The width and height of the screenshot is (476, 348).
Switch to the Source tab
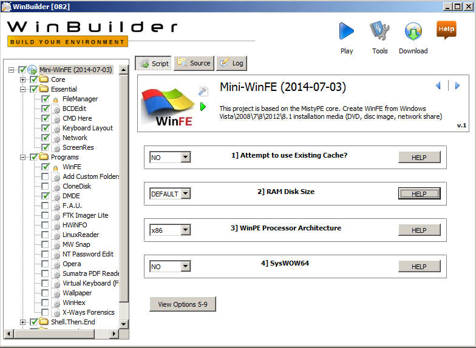(x=194, y=63)
